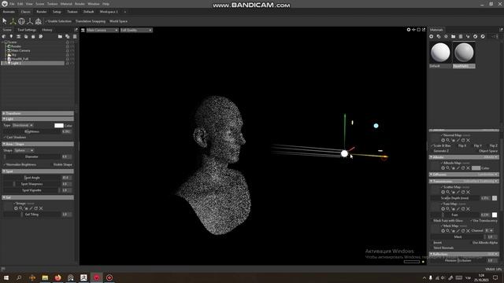
Task: Adjust the Spot Sharpness slider
Action: click(x=31, y=184)
